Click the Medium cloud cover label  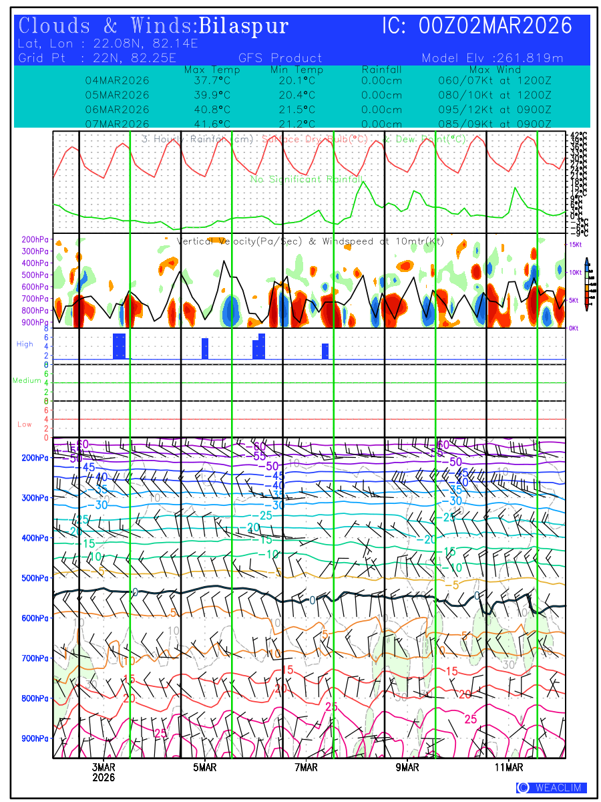coord(27,380)
